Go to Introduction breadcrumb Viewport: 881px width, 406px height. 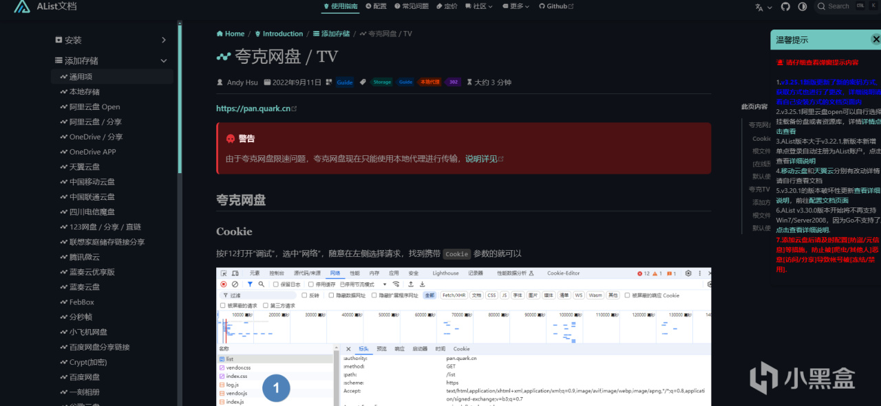pyautogui.click(x=279, y=34)
